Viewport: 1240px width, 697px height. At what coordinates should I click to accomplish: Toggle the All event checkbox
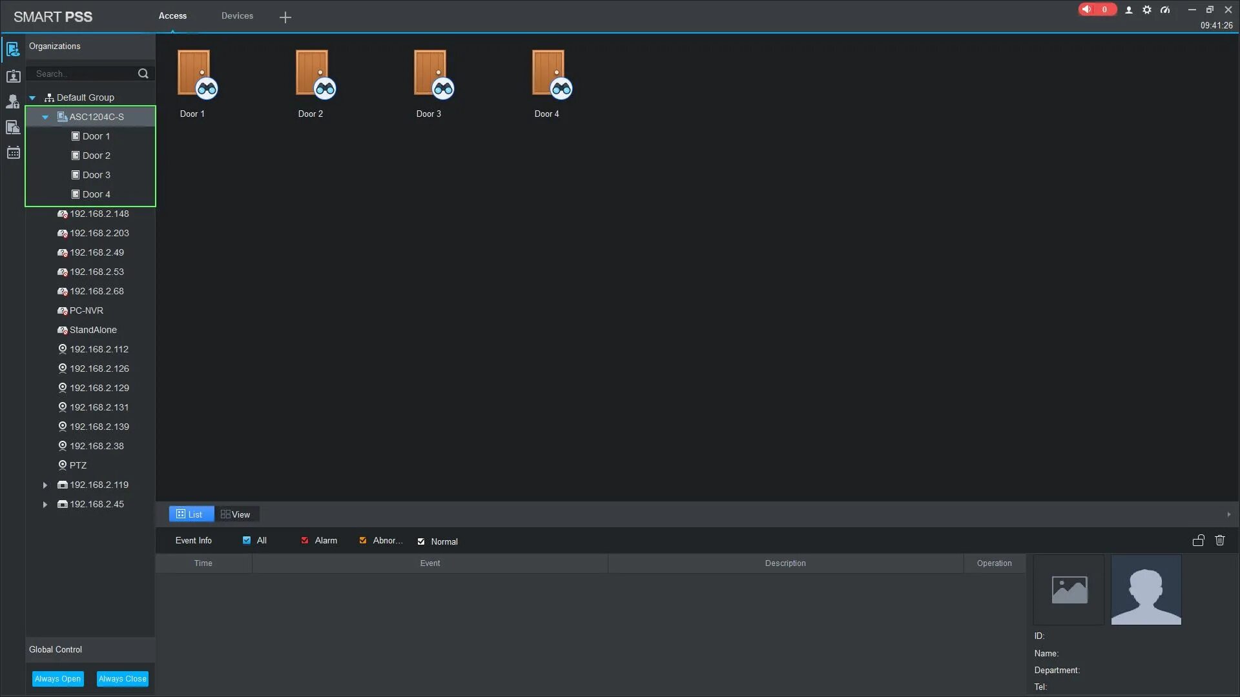point(247,540)
